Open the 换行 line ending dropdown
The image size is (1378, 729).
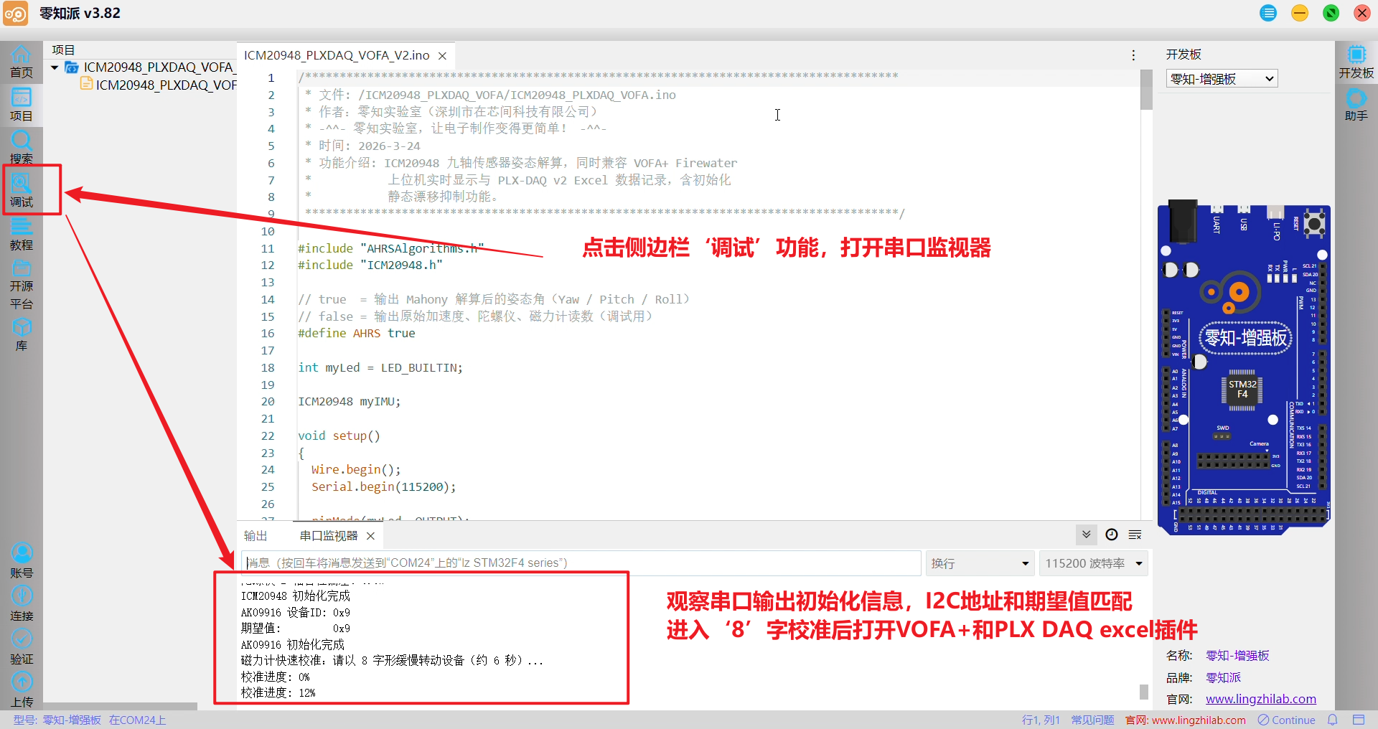pos(980,563)
